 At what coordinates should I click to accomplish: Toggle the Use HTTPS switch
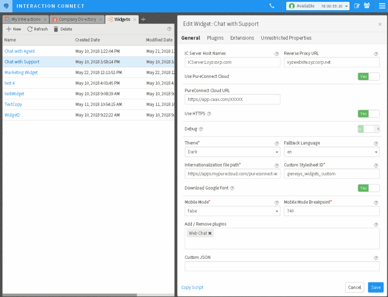click(368, 113)
